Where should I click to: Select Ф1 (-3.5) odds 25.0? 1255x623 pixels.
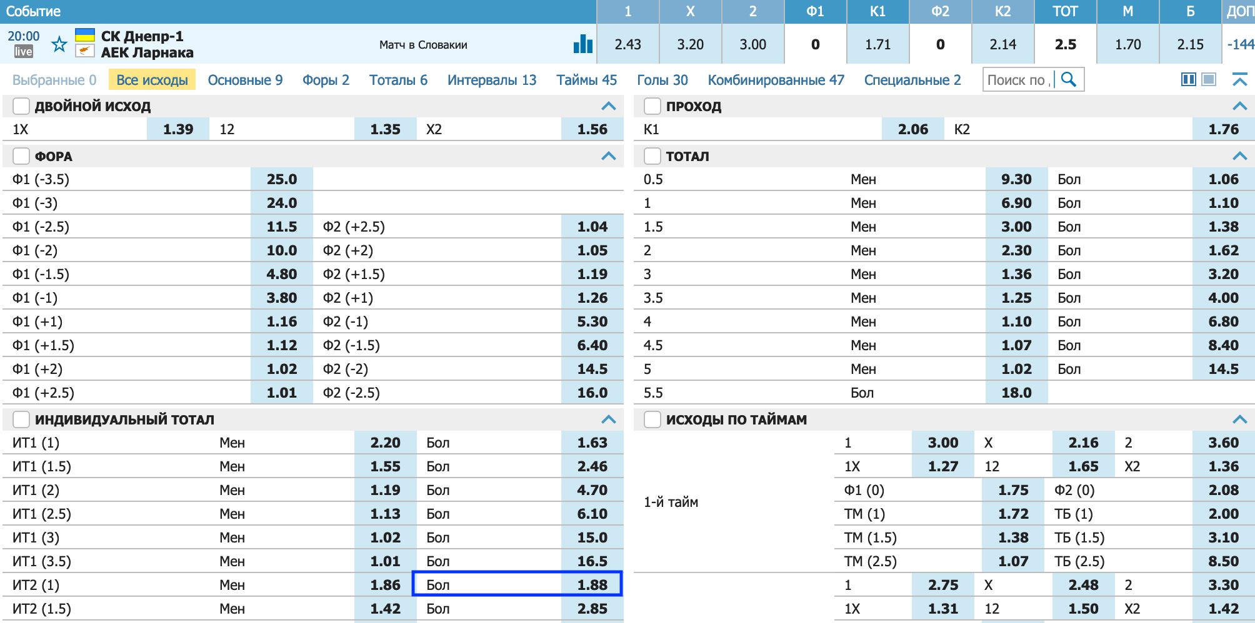(x=282, y=179)
